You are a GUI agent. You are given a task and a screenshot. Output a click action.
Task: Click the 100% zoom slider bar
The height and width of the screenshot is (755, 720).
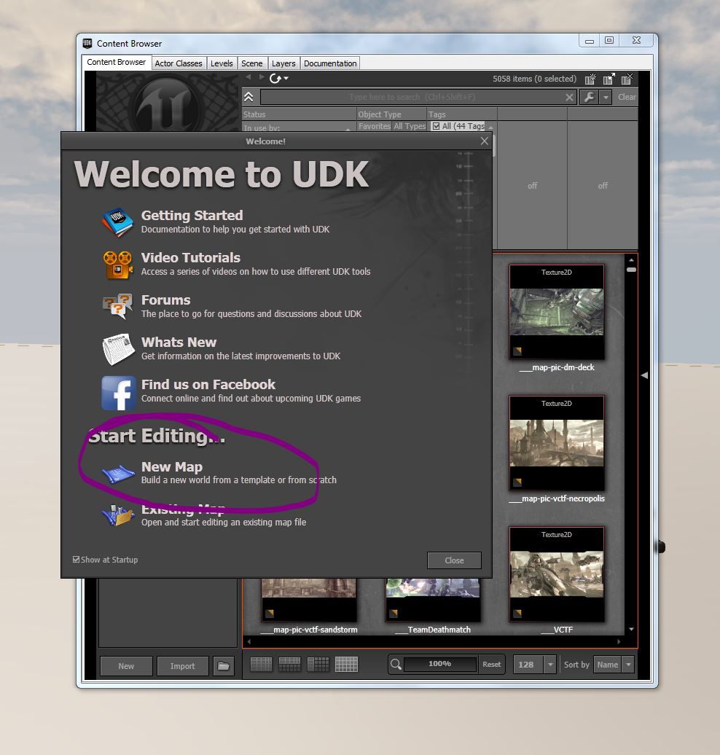(440, 664)
